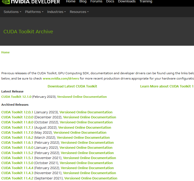Click the Latest Release heading
Screen dimensions: 194x181
coord(12,91)
